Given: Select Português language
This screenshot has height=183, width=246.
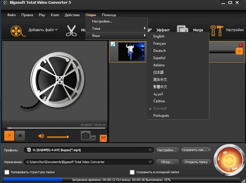Looking at the screenshot, I should pos(178,116).
